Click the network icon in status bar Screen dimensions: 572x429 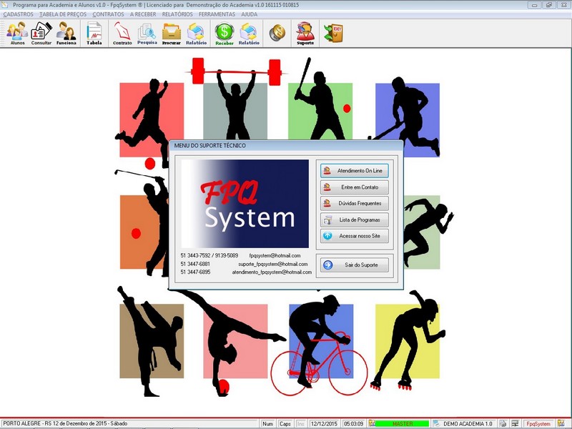(x=515, y=423)
